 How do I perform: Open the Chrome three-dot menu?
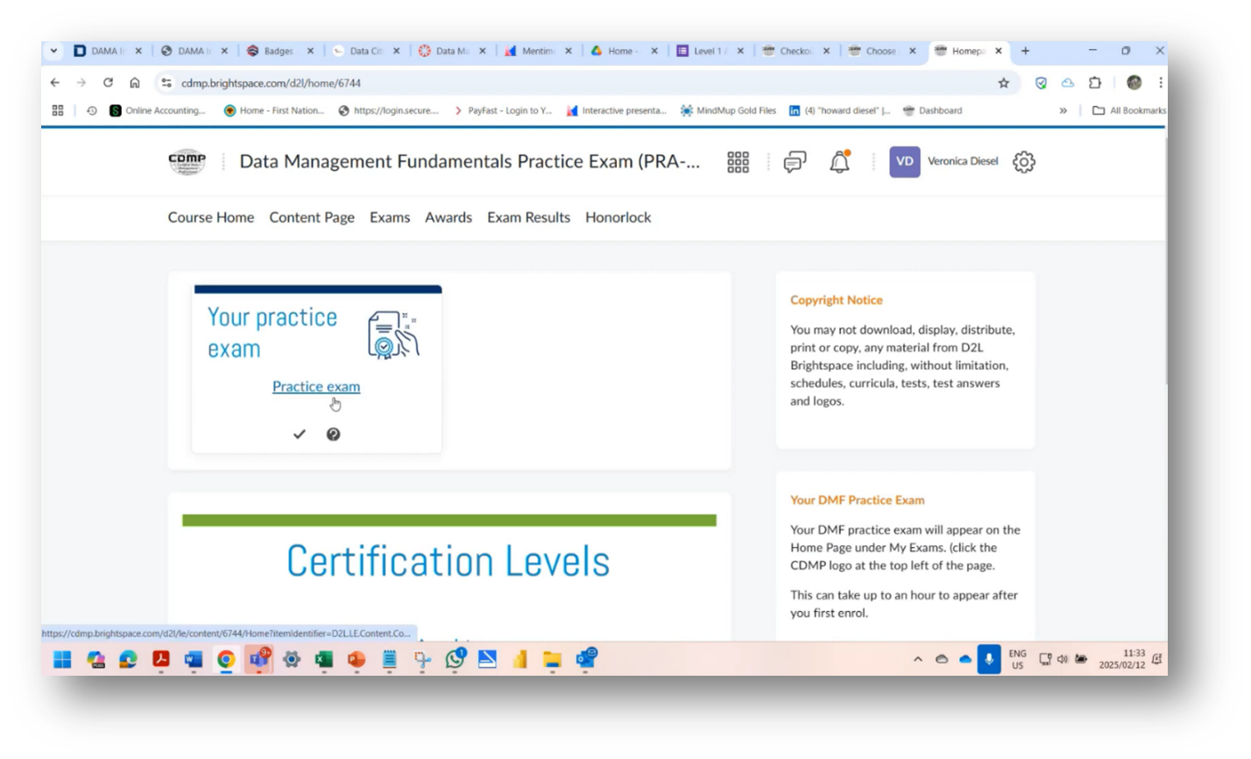coord(1160,82)
